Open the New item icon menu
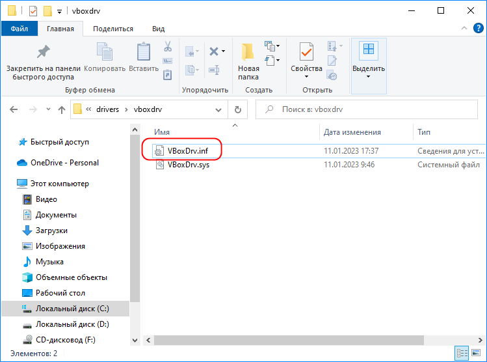The height and width of the screenshot is (362, 487). tap(270, 46)
